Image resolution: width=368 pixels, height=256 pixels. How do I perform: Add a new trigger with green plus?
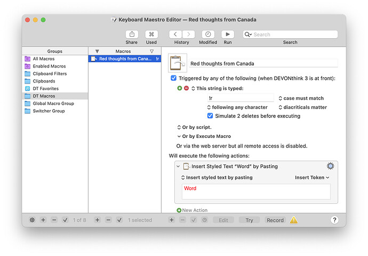click(x=180, y=88)
